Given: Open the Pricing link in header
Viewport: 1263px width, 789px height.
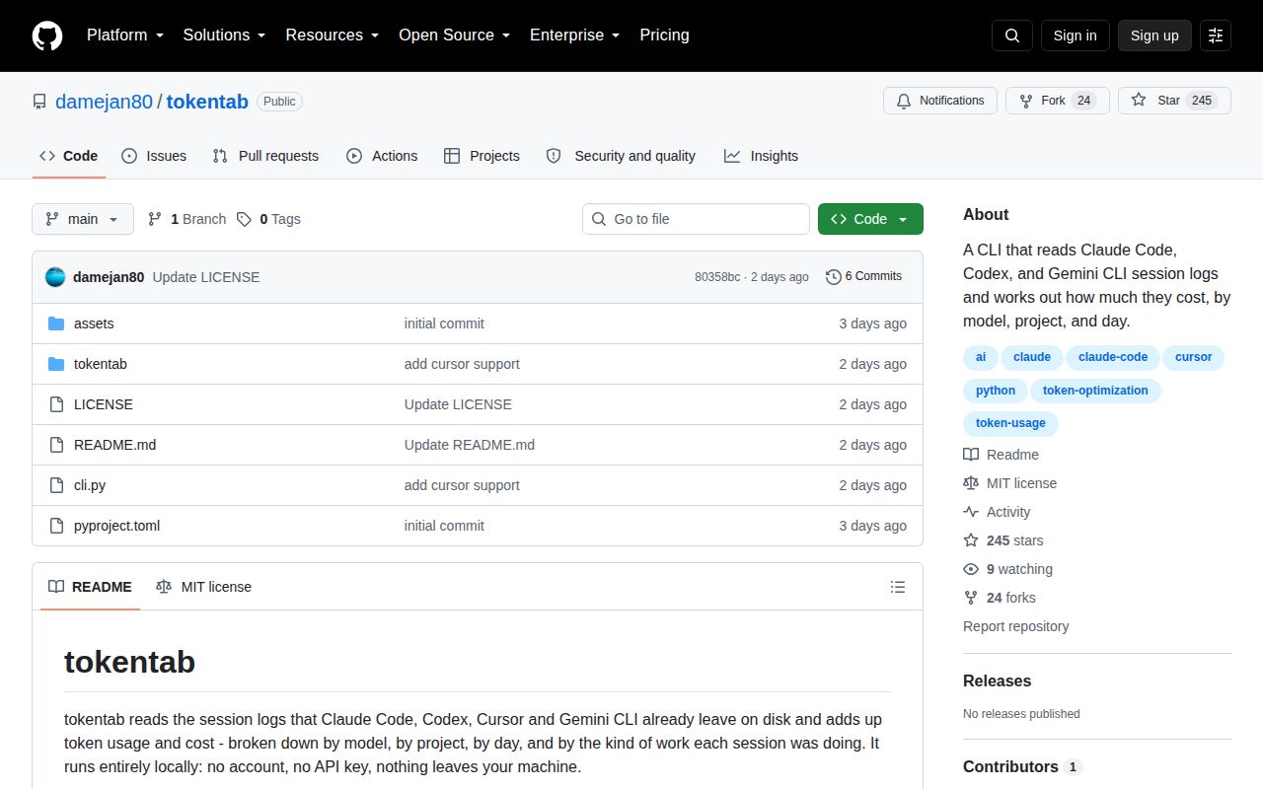Looking at the screenshot, I should [x=664, y=36].
